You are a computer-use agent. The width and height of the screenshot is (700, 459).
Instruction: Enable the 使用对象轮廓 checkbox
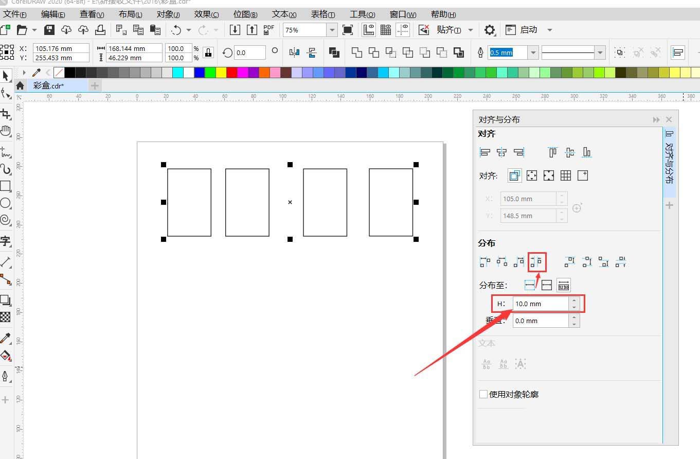(x=483, y=394)
